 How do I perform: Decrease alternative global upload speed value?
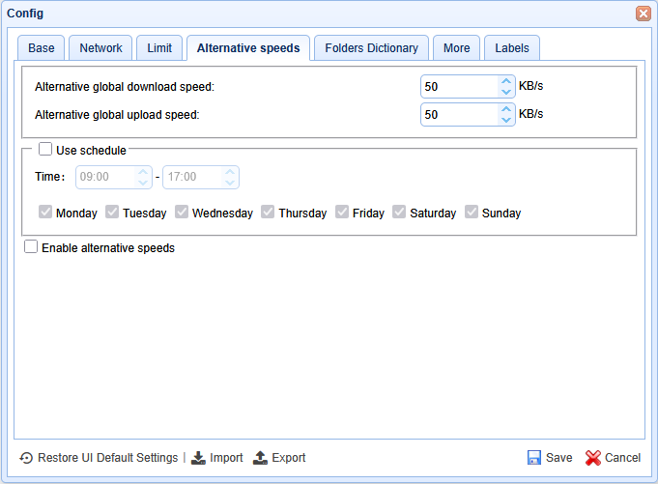pyautogui.click(x=506, y=120)
